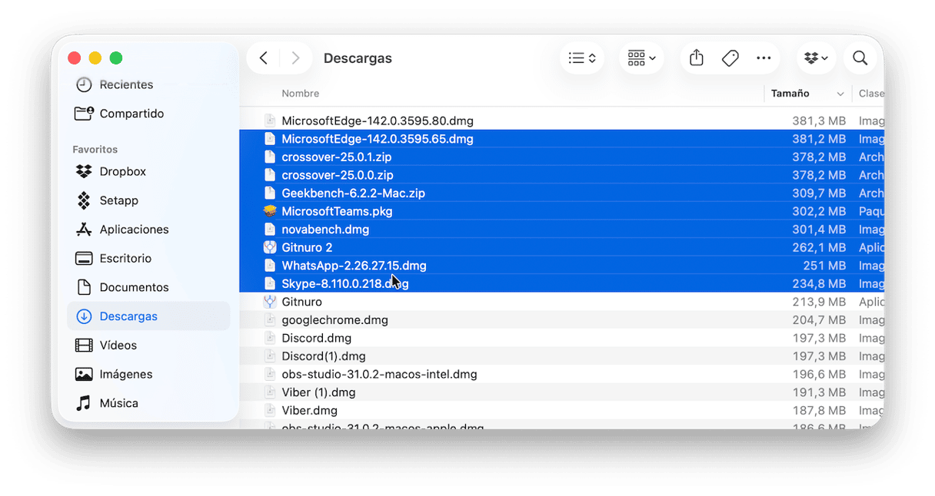
Task: Select MicrosoftTeams.pkg file name
Action: pyautogui.click(x=337, y=211)
